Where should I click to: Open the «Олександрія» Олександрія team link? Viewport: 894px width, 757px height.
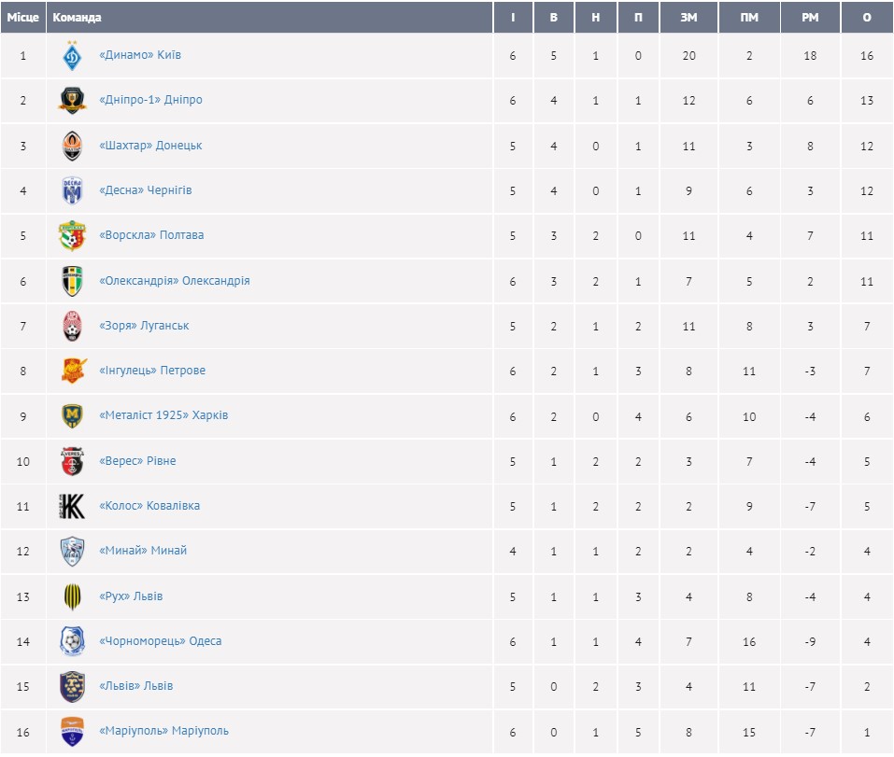point(174,281)
